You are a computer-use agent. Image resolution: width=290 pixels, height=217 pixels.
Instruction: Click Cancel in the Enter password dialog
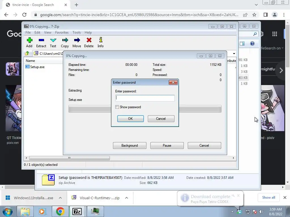[161, 119]
